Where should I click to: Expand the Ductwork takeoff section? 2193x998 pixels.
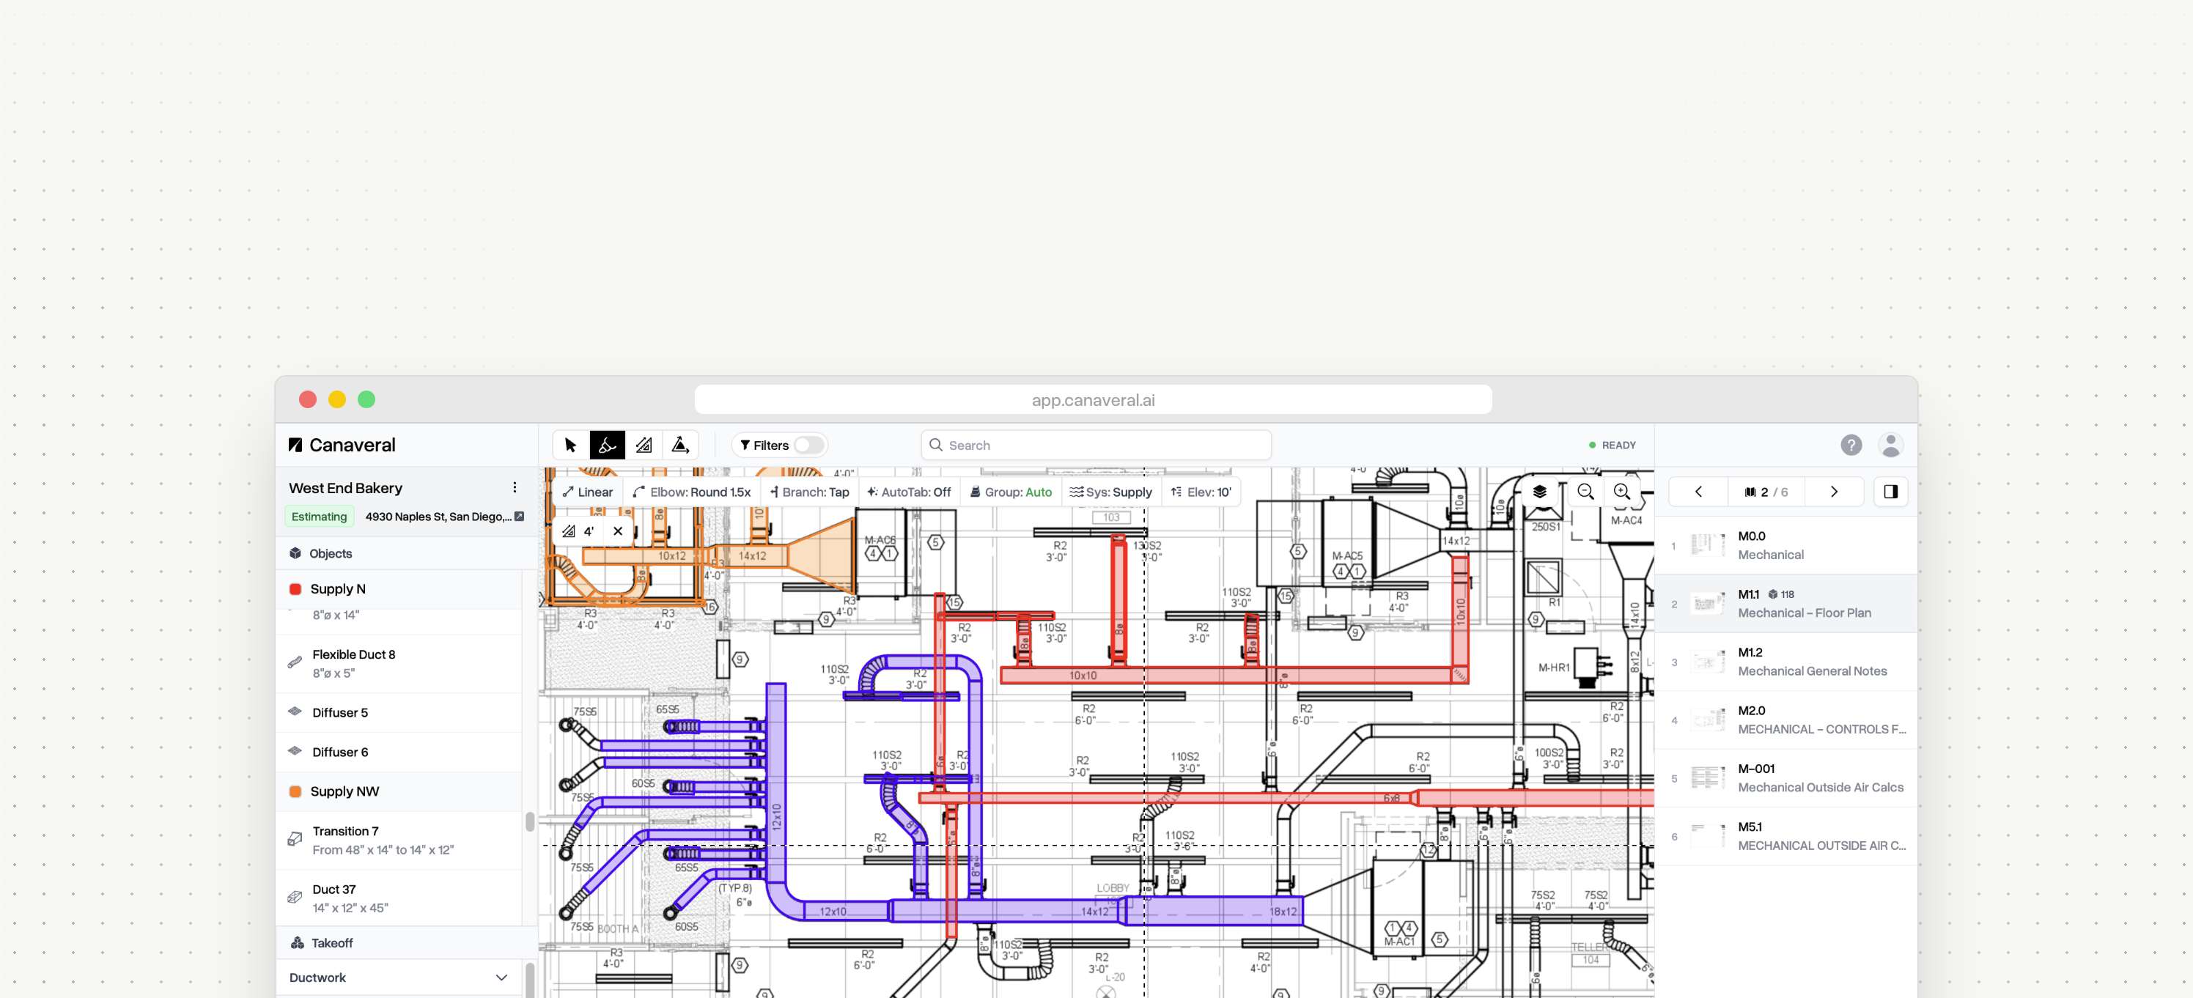click(x=501, y=977)
